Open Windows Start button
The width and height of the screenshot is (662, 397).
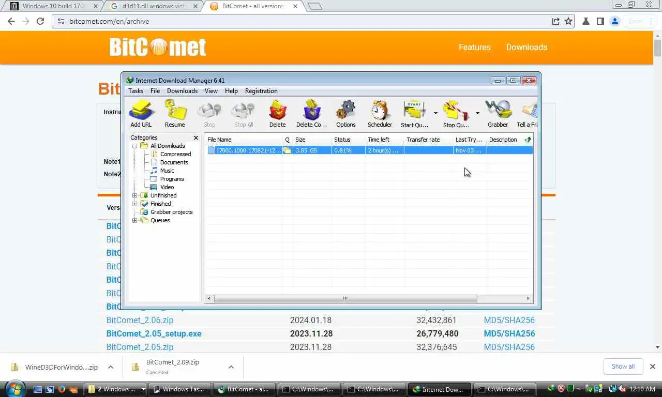tap(14, 389)
